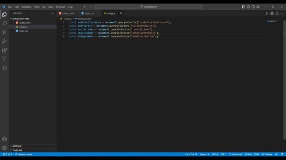Expand the OUTLINE section
This screenshot has width=286, height=160.
(x=17, y=146)
